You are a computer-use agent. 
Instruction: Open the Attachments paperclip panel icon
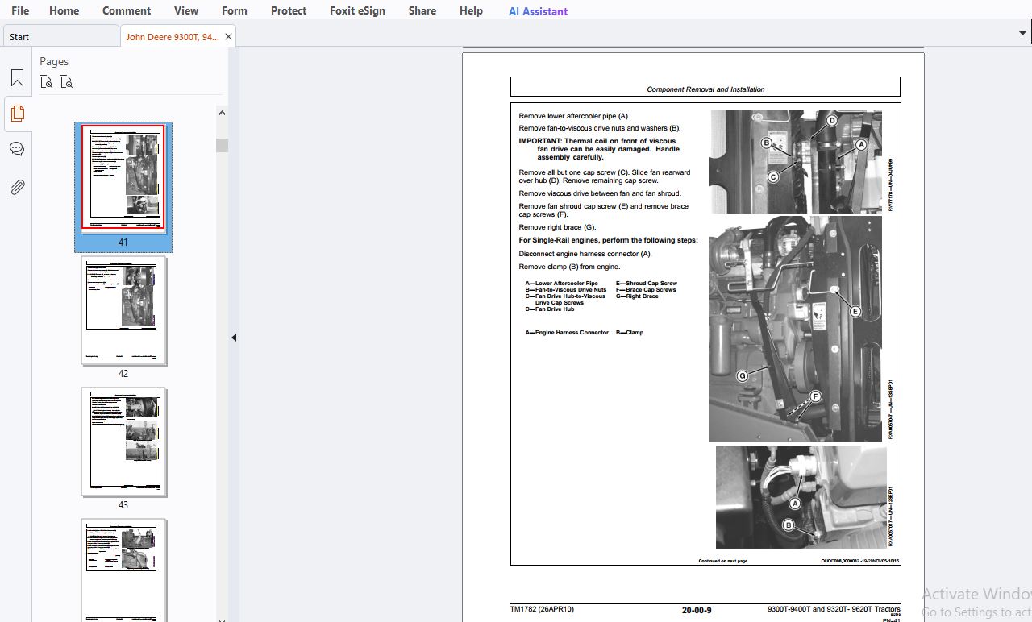pyautogui.click(x=17, y=187)
